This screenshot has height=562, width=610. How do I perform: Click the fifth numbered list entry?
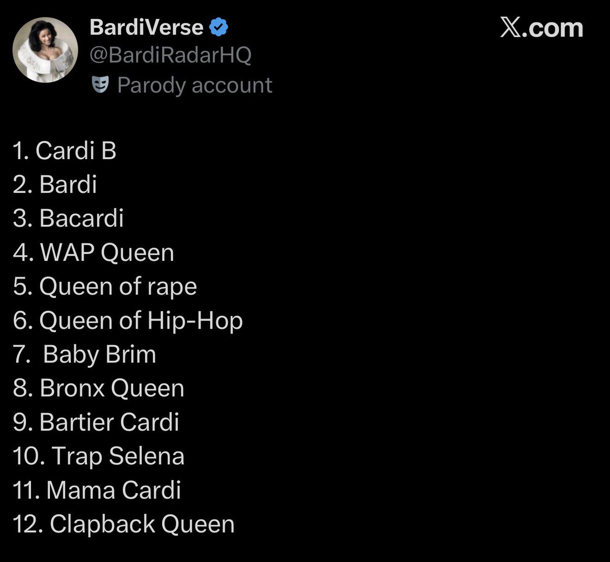(x=105, y=287)
